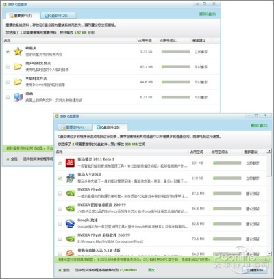Image resolution: width=274 pixels, height=279 pixels.
Task: Check the NVIDIA 260.99 graphics driver checkbox
Action: click(x=60, y=209)
